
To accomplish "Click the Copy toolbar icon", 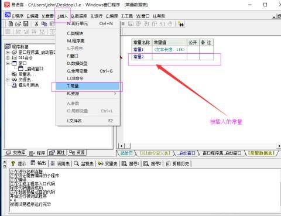I will [x=44, y=24].
